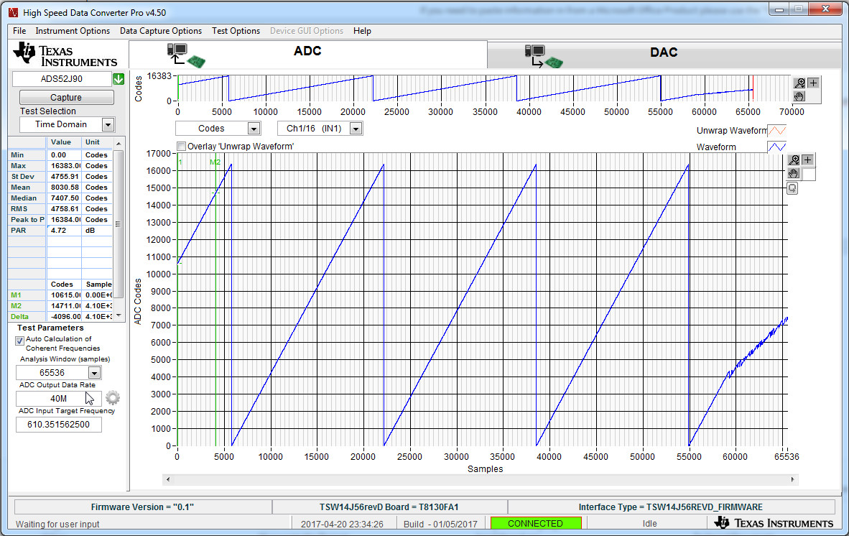Toggle the Overlay 'Unwrap Waveform' checkbox
849x536 pixels.
(182, 146)
